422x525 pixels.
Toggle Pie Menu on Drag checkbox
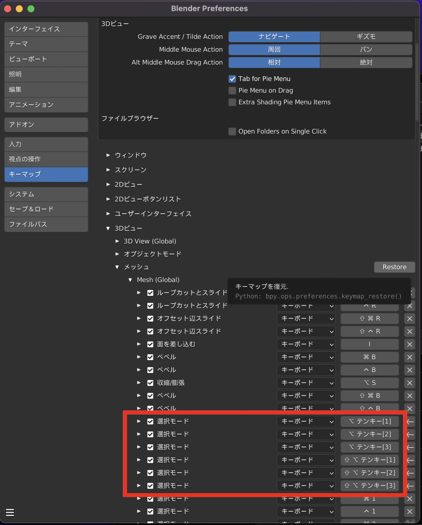click(232, 91)
